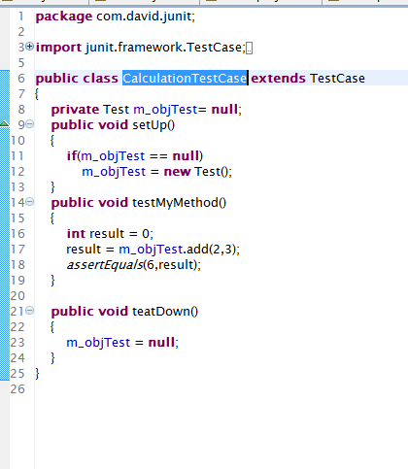408x469 pixels.
Task: Expand the folded imports on line 3
Action: [x=29, y=47]
